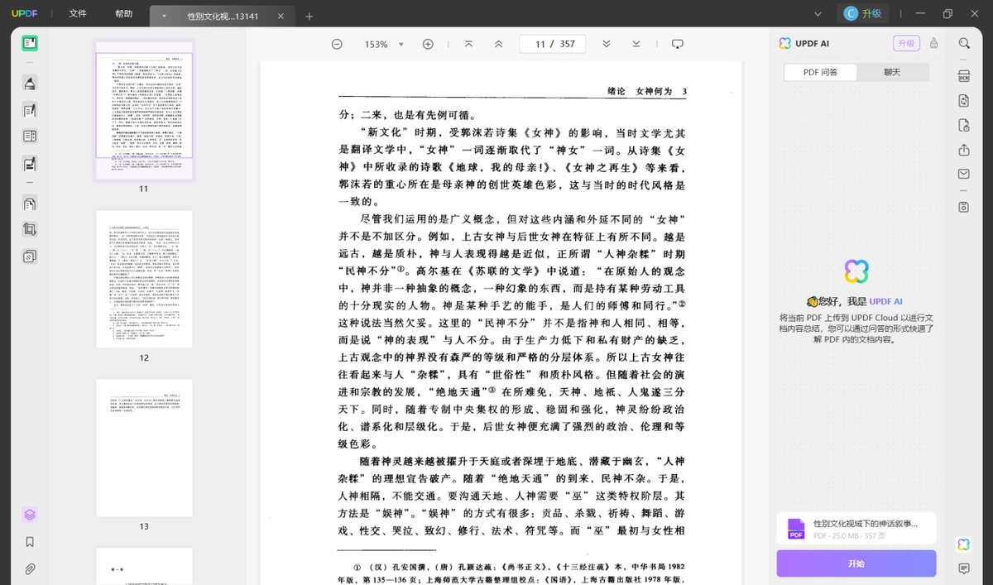The height and width of the screenshot is (585, 993).
Task: Click the zoom out minus button
Action: coord(337,44)
